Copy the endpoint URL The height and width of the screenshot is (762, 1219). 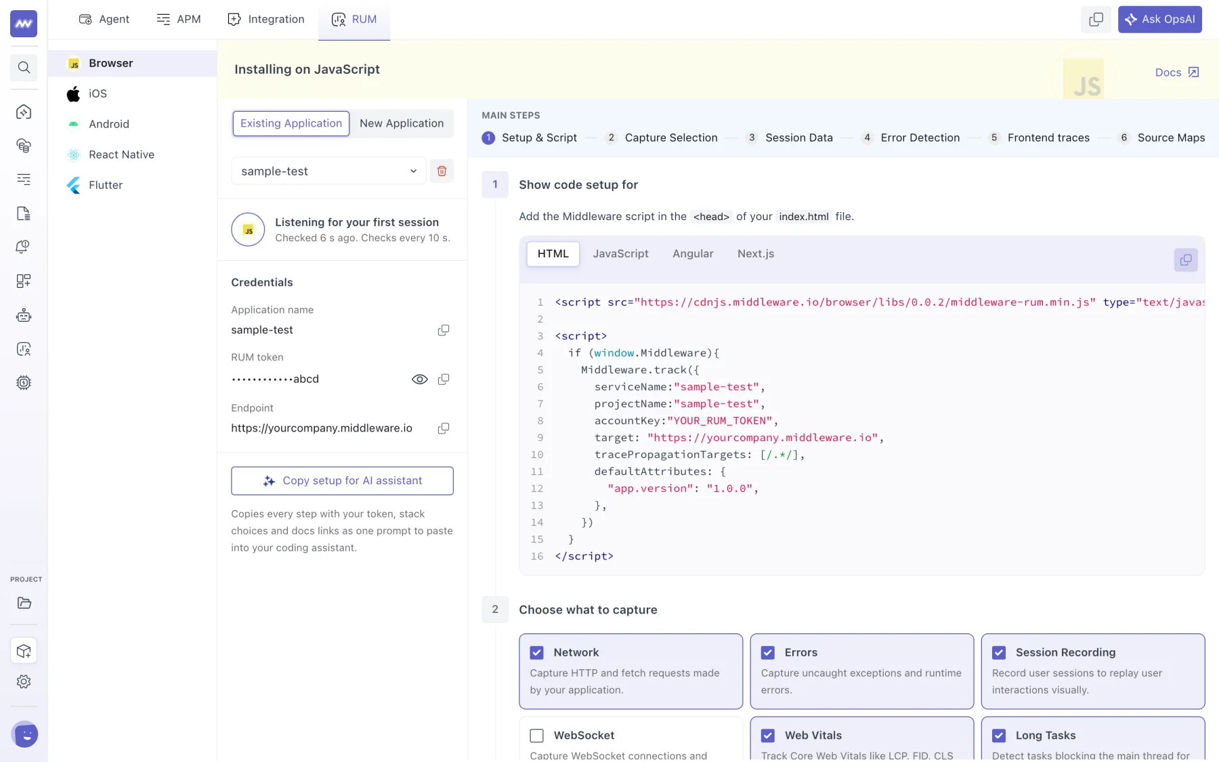(444, 428)
